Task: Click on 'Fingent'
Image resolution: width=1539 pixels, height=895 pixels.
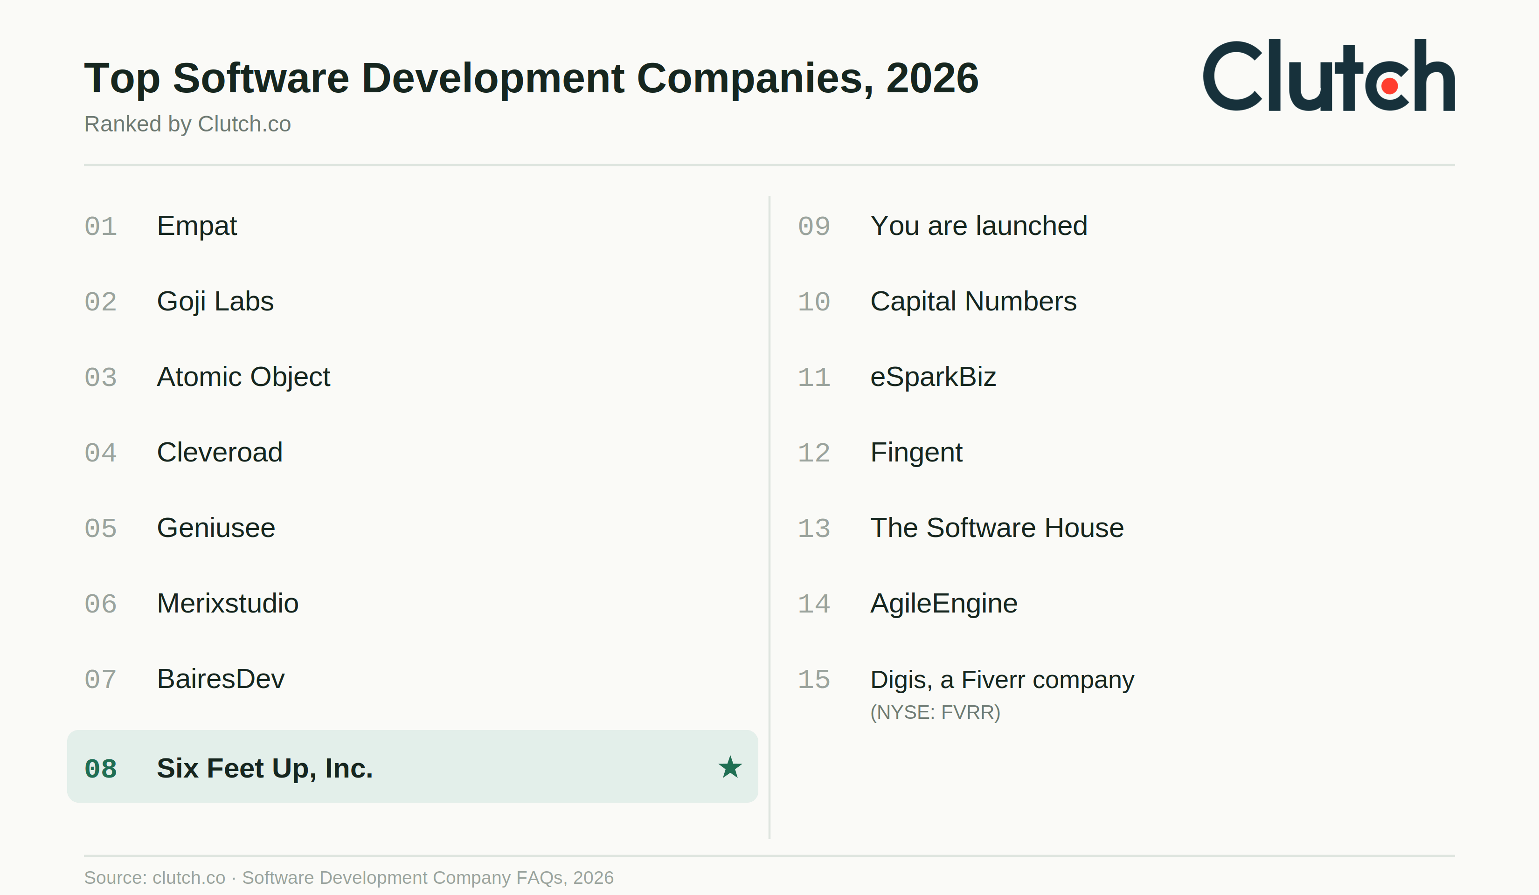Action: (916, 453)
